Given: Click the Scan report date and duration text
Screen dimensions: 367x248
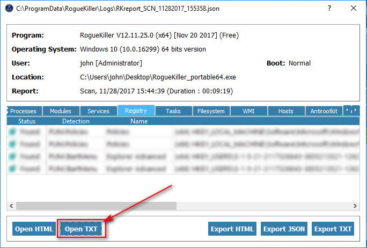Looking at the screenshot, I should tap(156, 91).
